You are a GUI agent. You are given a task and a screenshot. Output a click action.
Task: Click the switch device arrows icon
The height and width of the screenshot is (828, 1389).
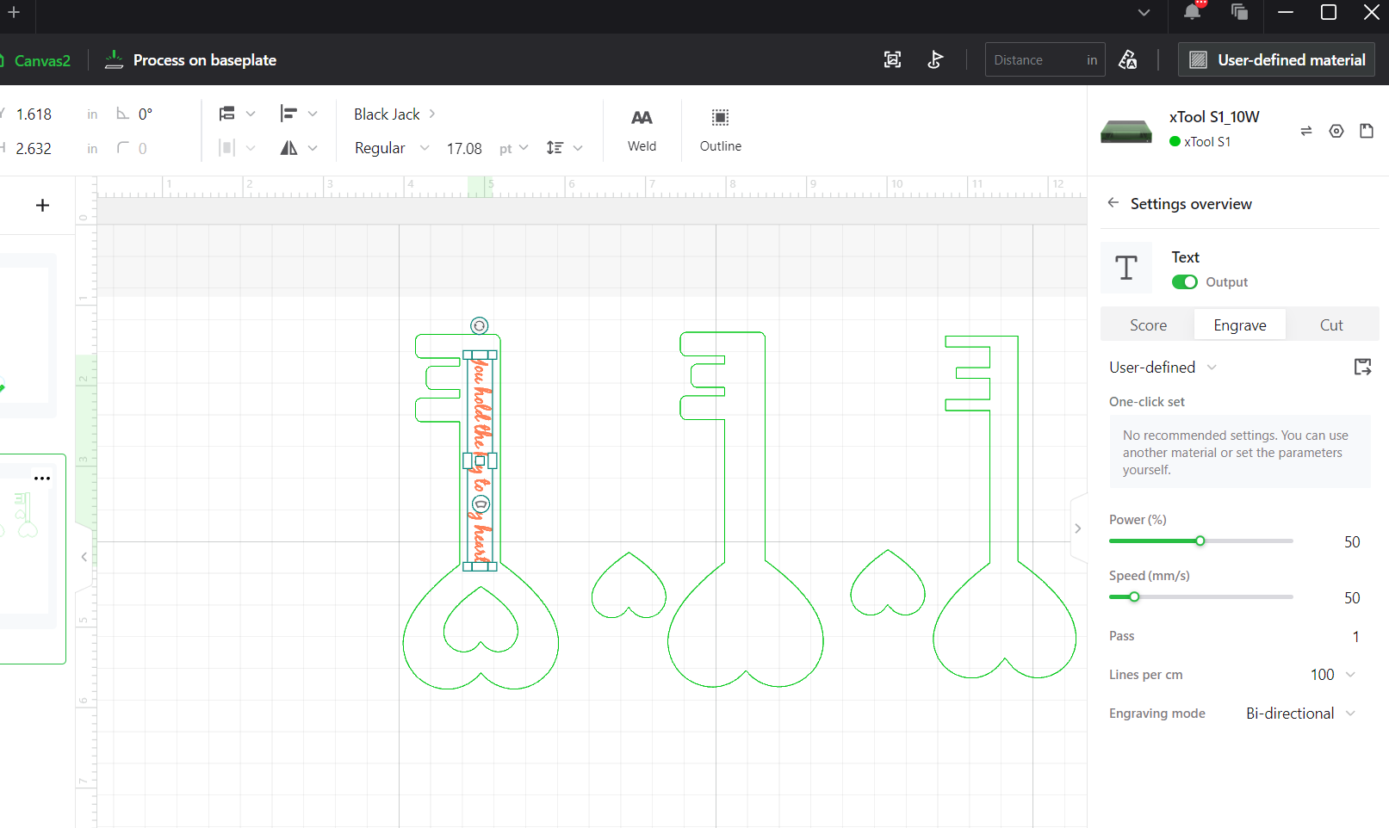pos(1306,131)
